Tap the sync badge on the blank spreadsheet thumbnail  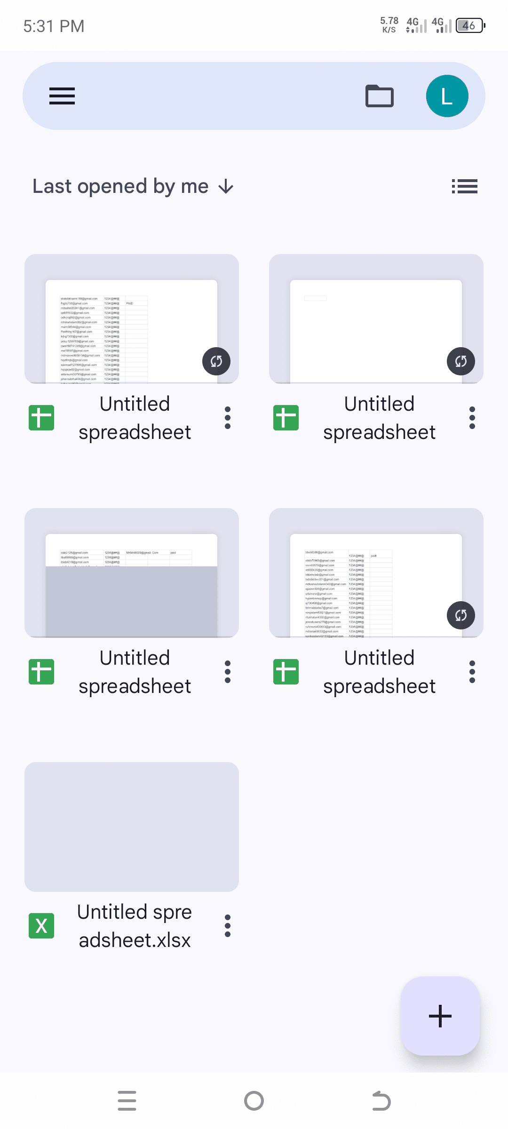click(461, 361)
